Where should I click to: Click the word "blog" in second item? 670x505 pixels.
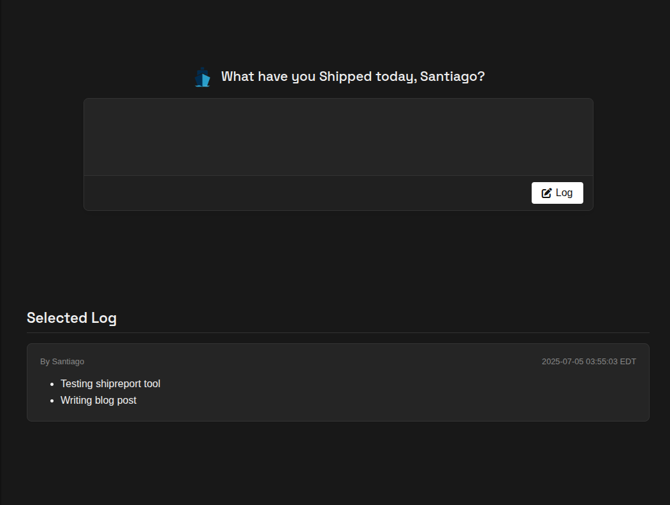coord(105,401)
